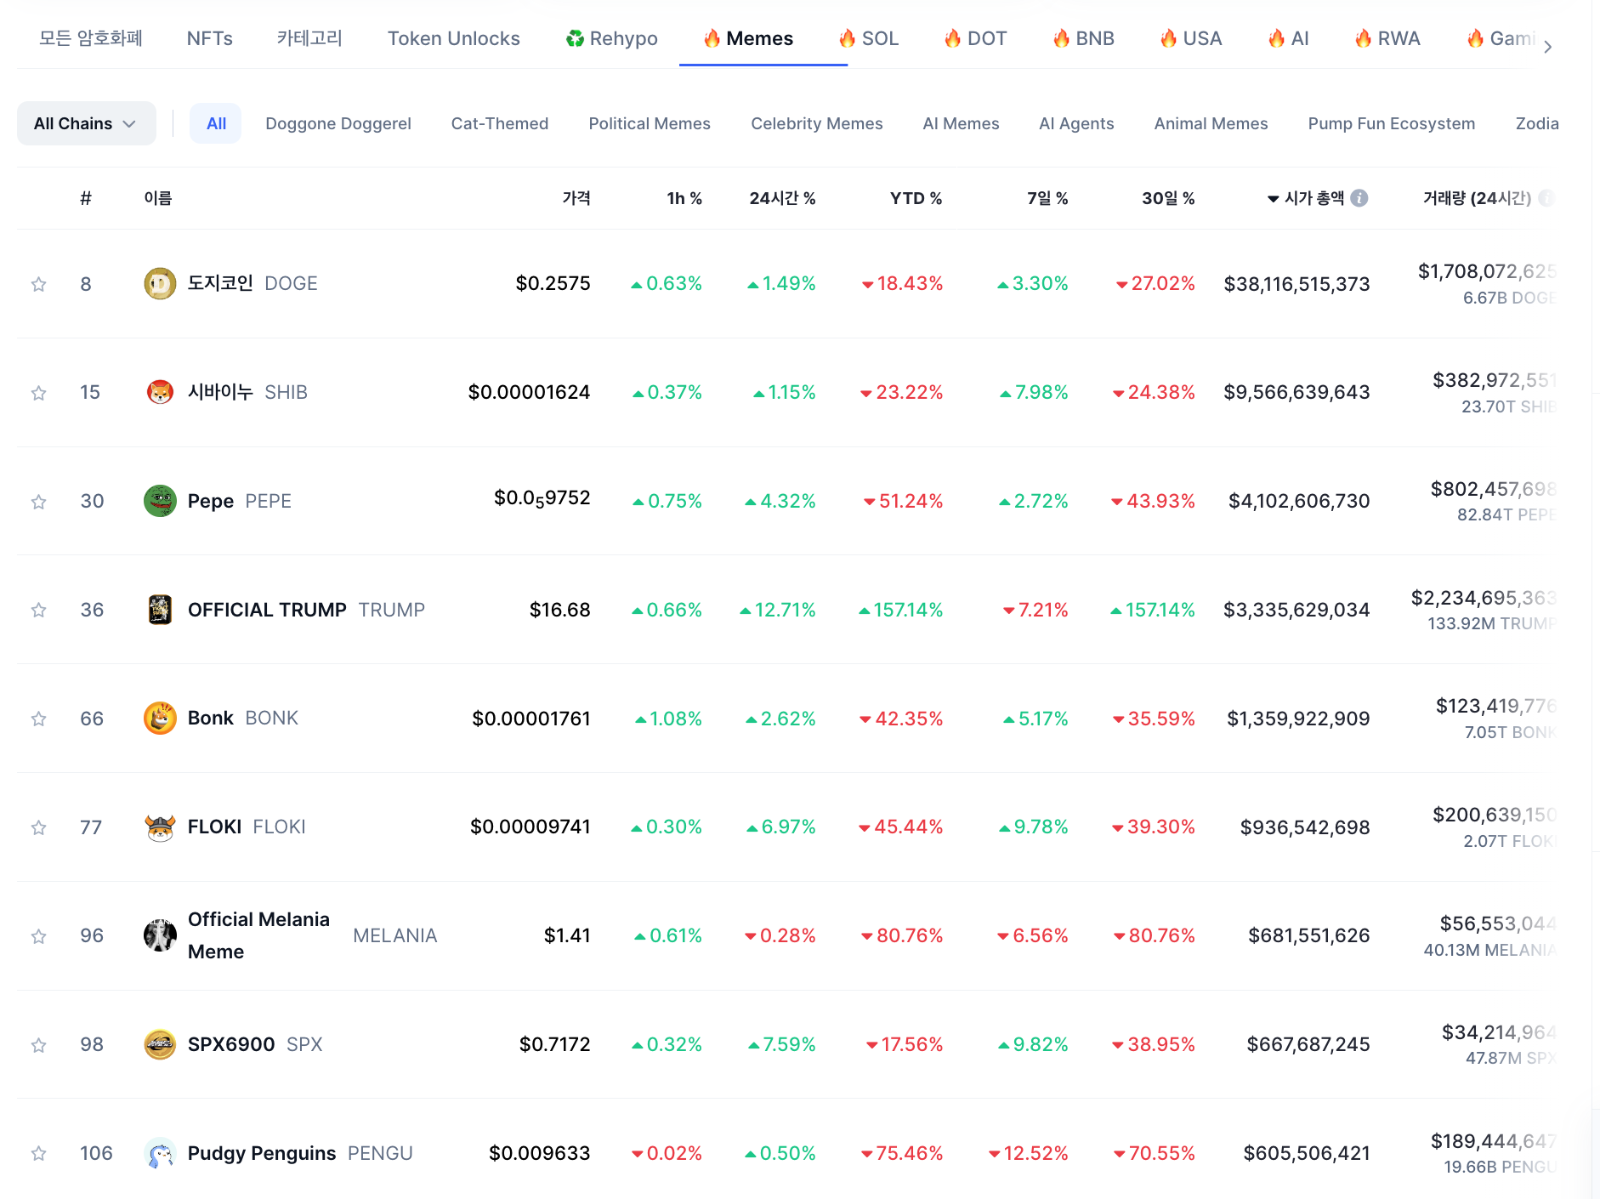Filter by AI Agents

pos(1076,123)
